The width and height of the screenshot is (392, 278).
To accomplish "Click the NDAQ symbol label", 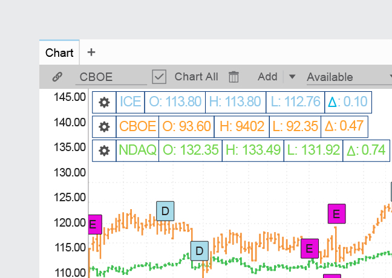I will click(137, 150).
